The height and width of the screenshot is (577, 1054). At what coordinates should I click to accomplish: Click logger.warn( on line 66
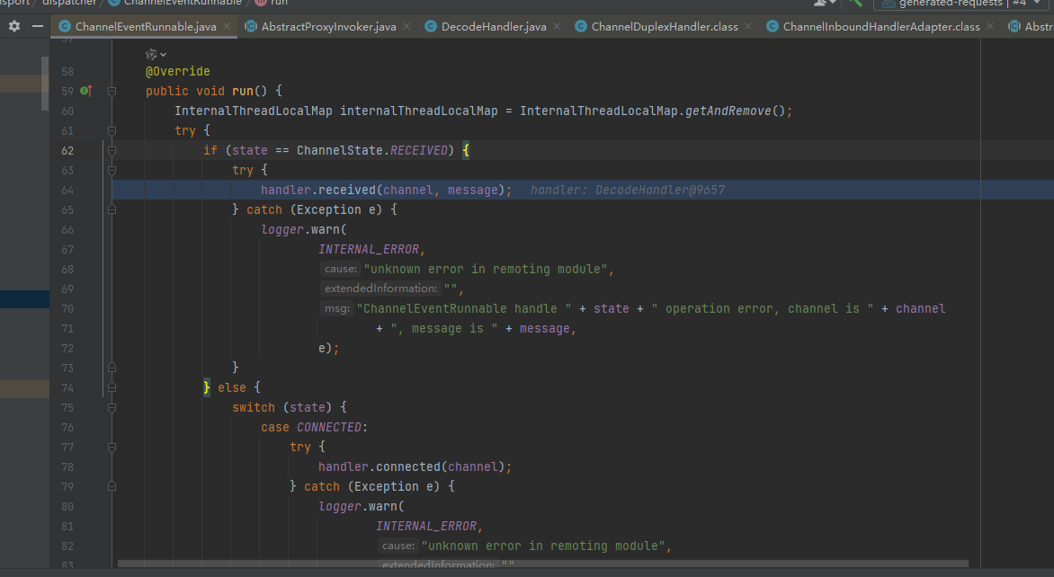pos(304,230)
